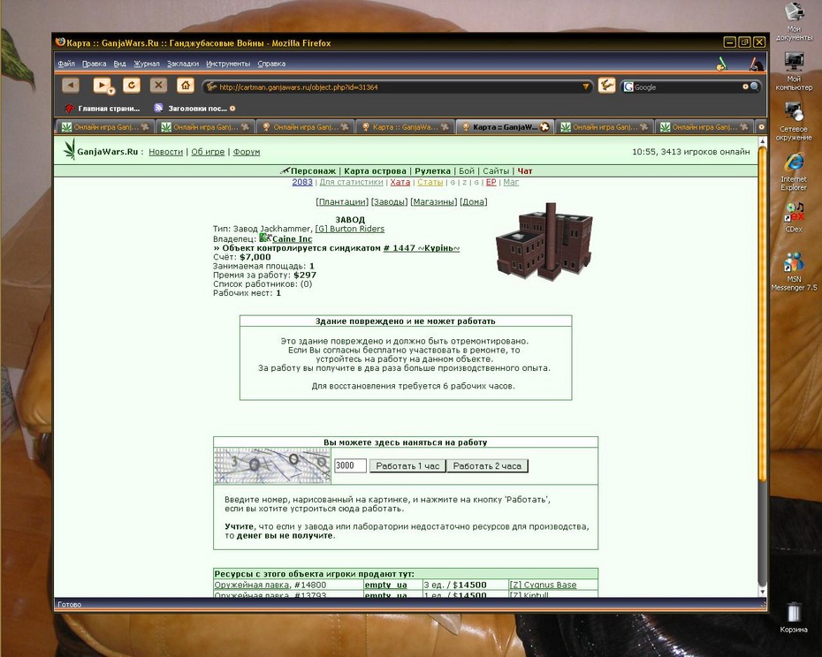Open Для статистики link
The width and height of the screenshot is (822, 657).
coord(351,182)
